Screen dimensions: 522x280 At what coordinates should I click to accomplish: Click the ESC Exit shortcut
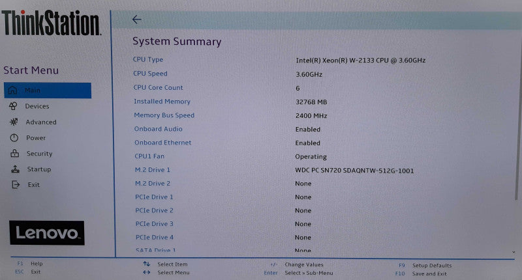pyautogui.click(x=28, y=272)
